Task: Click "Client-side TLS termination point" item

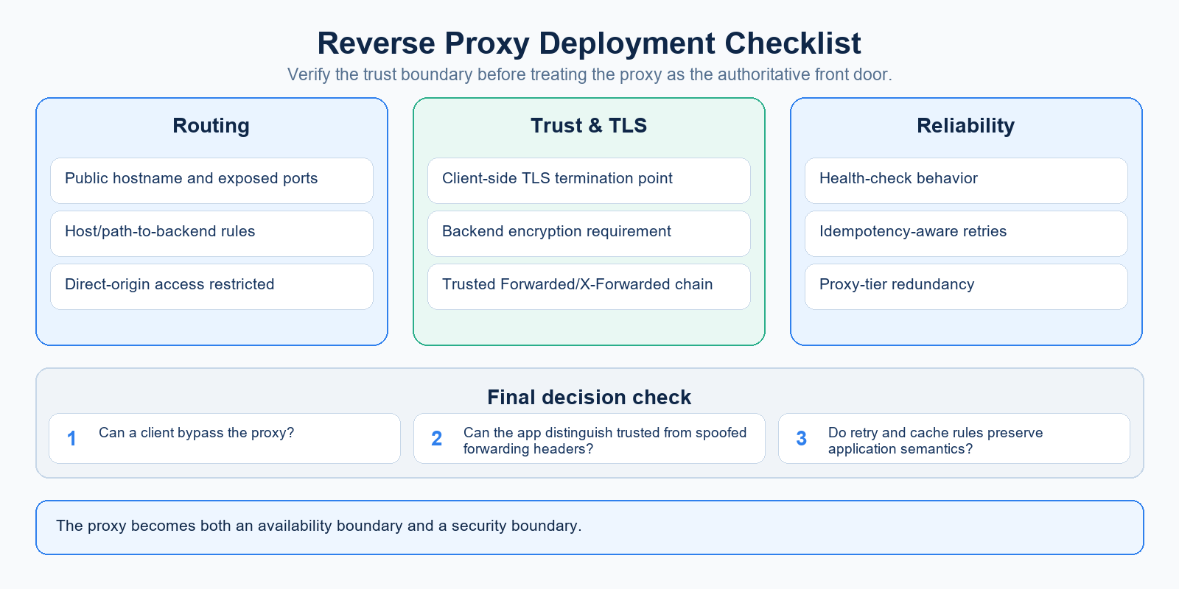Action: click(x=589, y=180)
